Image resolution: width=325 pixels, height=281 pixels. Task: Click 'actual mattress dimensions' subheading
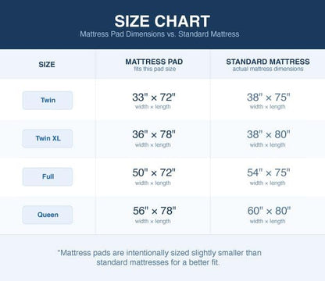(x=268, y=69)
